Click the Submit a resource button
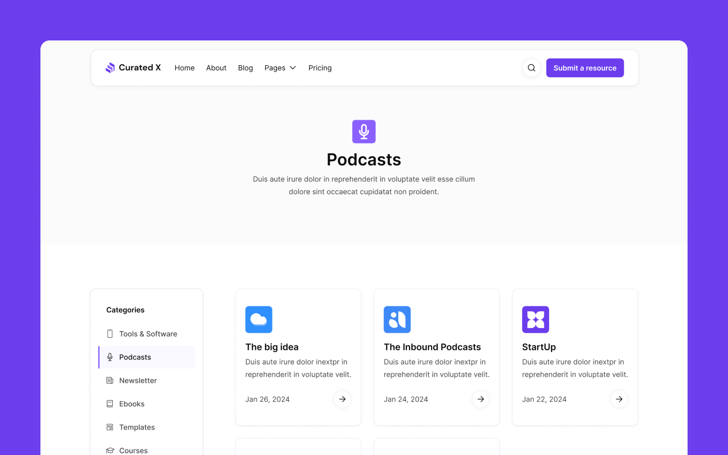The image size is (728, 455). 585,67
